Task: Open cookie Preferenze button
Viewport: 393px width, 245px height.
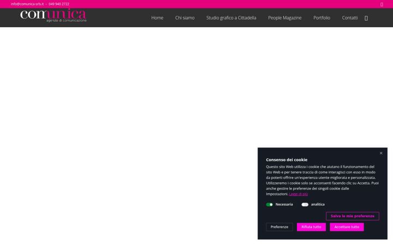Action: [279, 227]
